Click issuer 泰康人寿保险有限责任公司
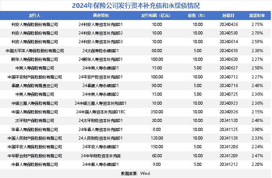 (x=35, y=86)
